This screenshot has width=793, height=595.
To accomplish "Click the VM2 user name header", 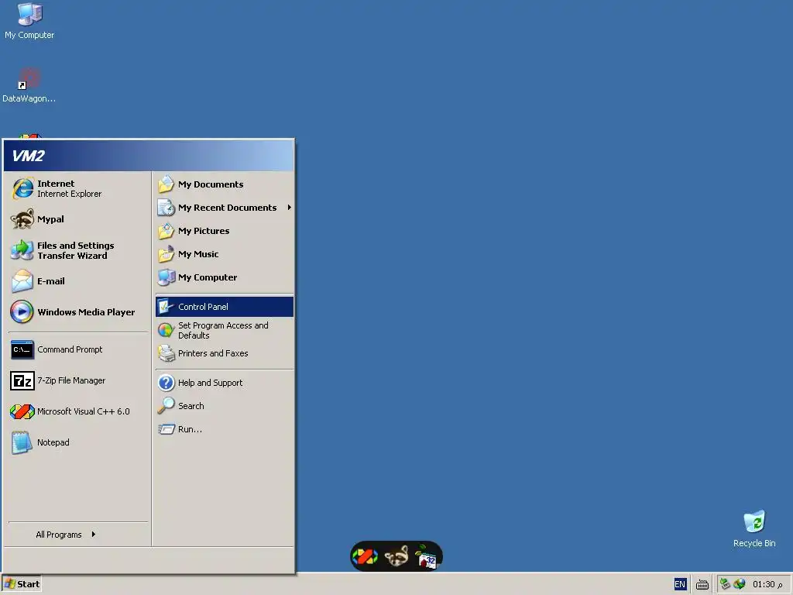I will click(x=29, y=156).
